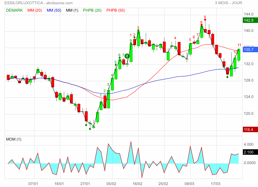The image size is (258, 187).
Task: Click the black MM (1) legend label
Action: tap(72, 10)
